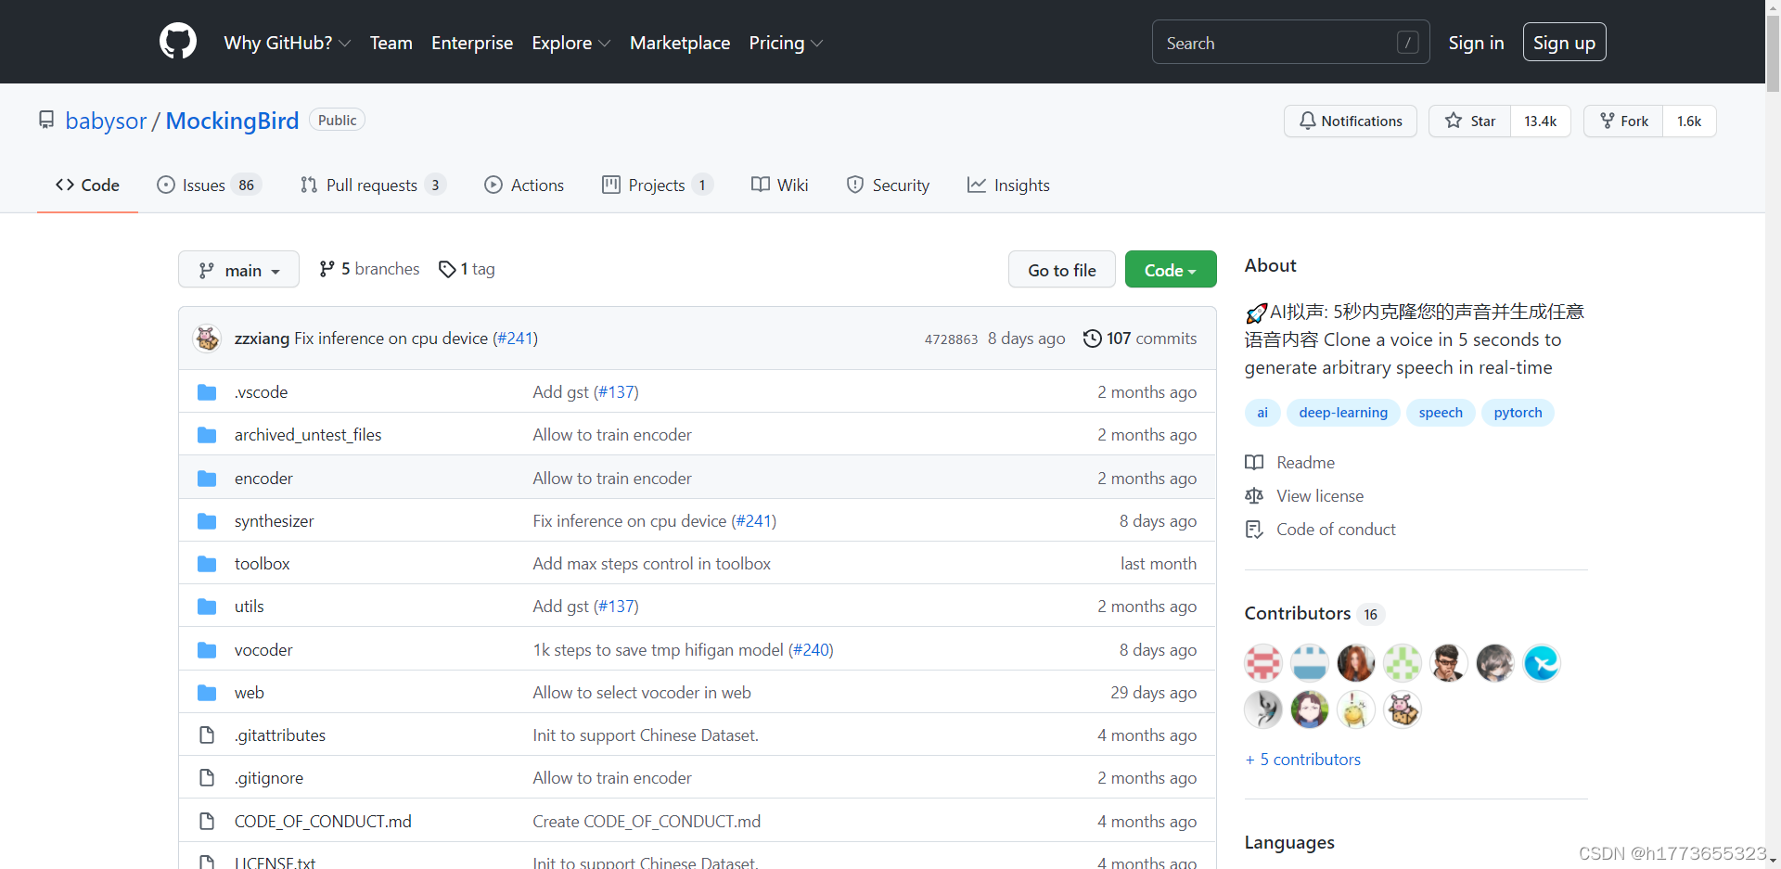
Task: Click the Sign up button
Action: (x=1564, y=43)
